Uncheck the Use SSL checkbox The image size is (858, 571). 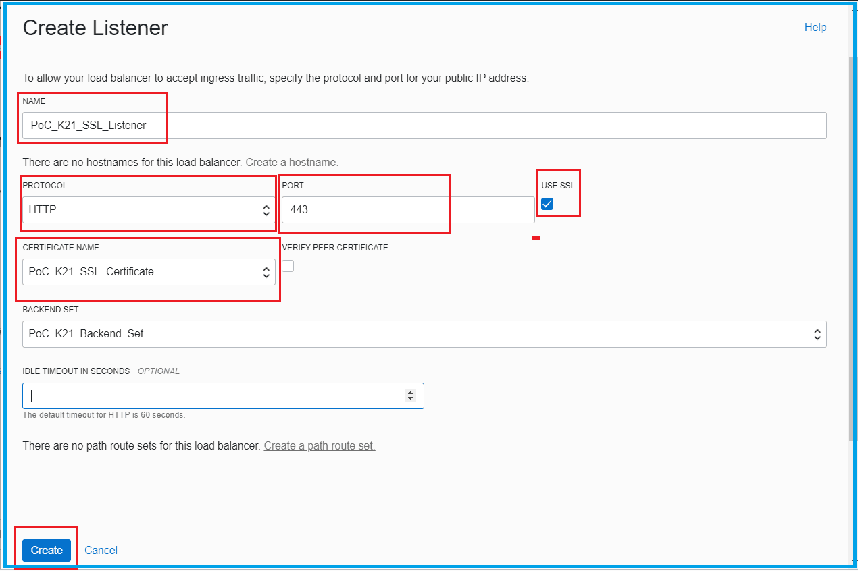point(547,204)
